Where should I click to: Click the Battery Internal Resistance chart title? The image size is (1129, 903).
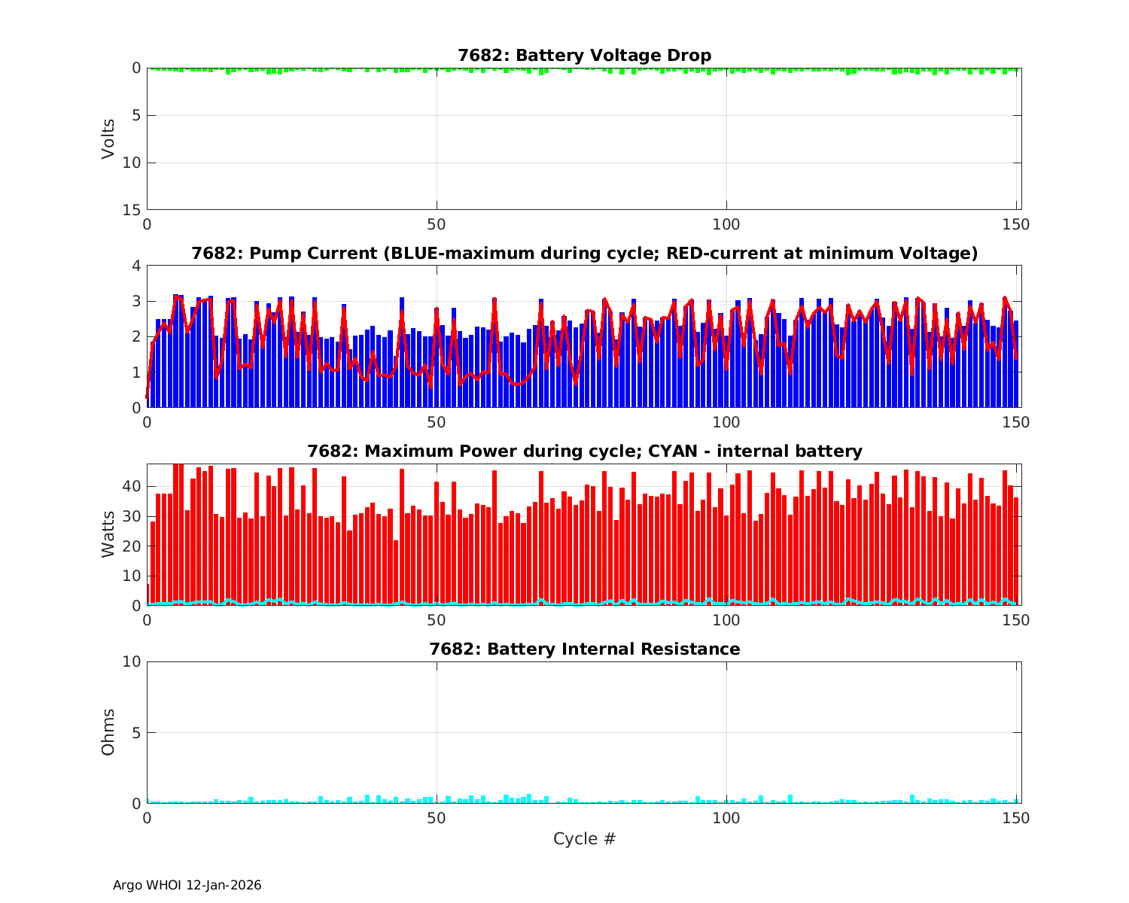click(x=584, y=649)
